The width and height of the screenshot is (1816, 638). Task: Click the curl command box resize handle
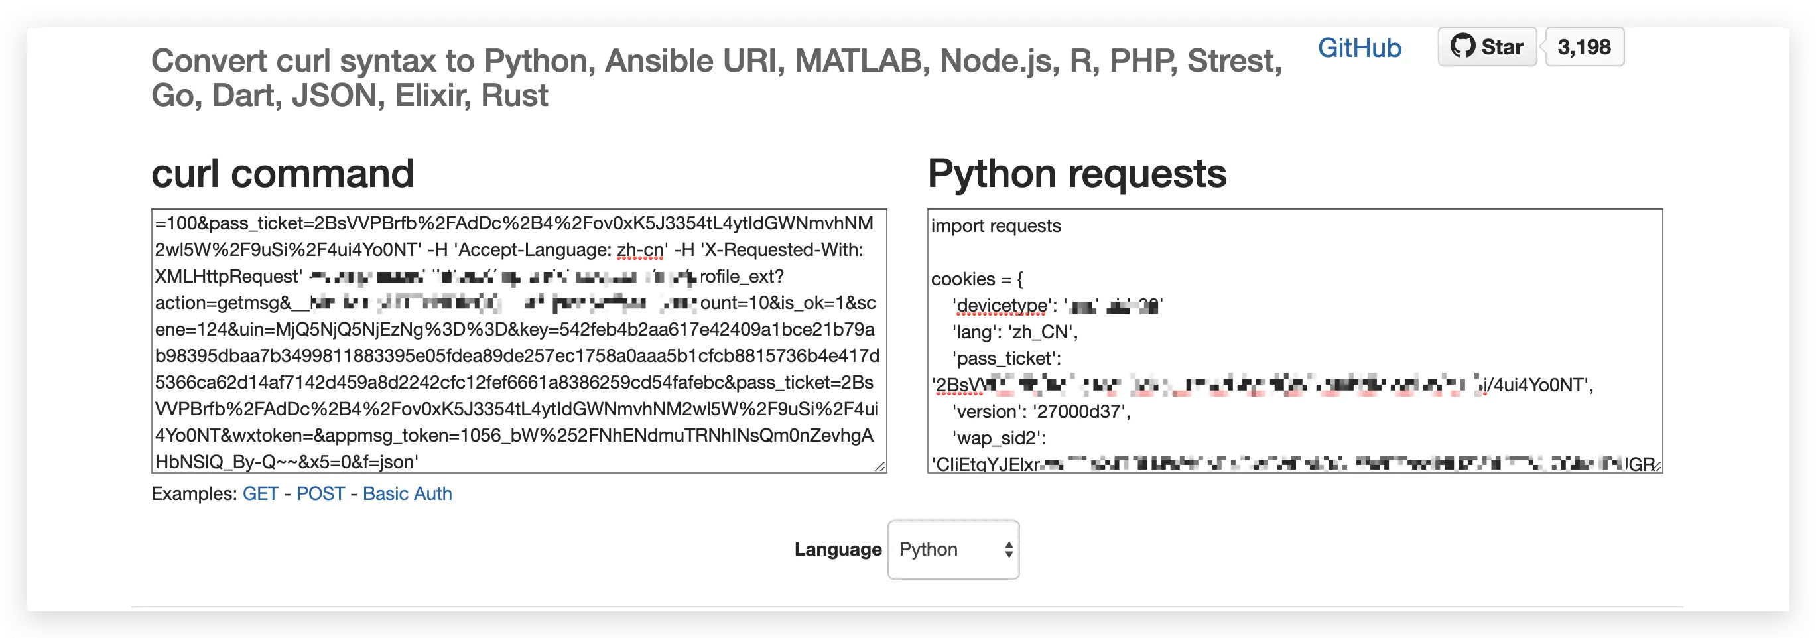click(x=881, y=466)
